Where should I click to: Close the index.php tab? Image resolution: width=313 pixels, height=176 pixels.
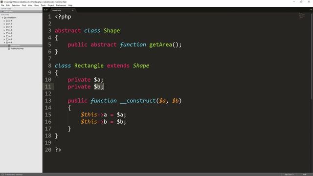click(73, 10)
